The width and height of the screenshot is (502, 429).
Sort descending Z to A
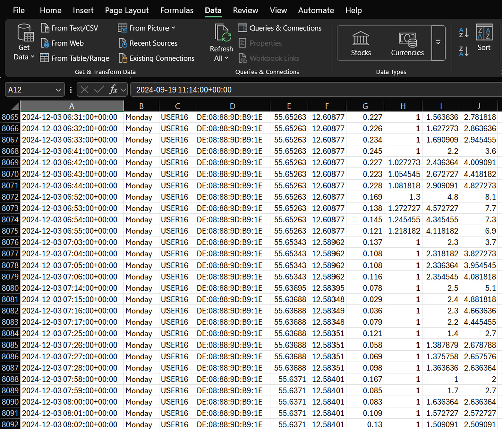464,50
